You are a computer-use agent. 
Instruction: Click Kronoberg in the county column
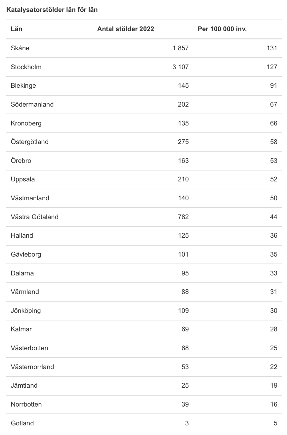click(26, 123)
